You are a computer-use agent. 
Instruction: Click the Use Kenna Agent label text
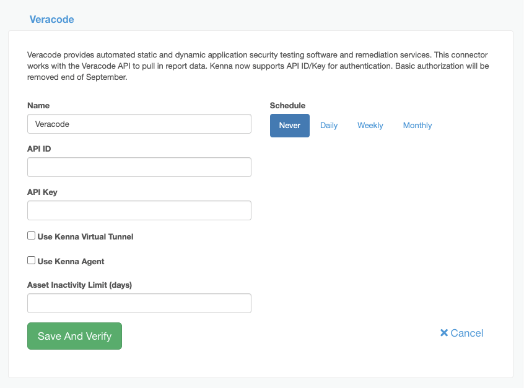coord(70,261)
